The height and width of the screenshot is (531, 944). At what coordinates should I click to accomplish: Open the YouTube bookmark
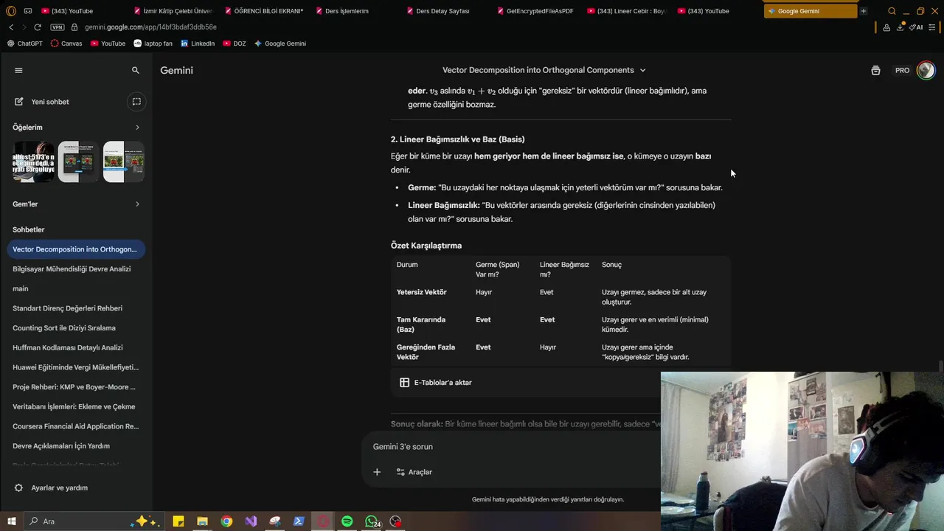click(x=108, y=44)
